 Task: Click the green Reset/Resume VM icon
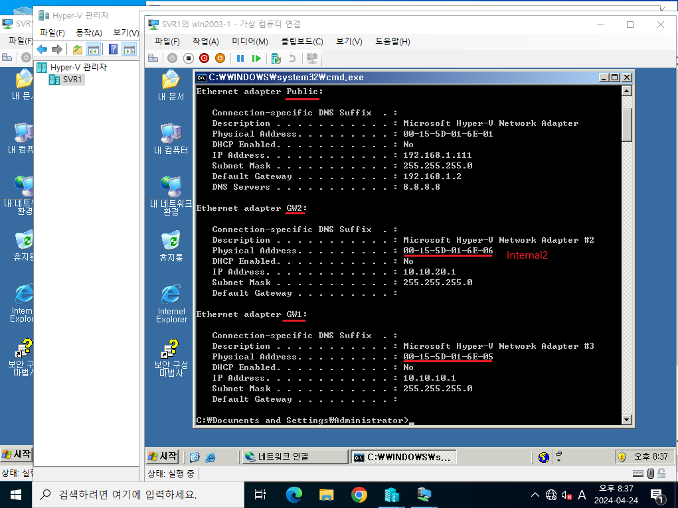(256, 58)
